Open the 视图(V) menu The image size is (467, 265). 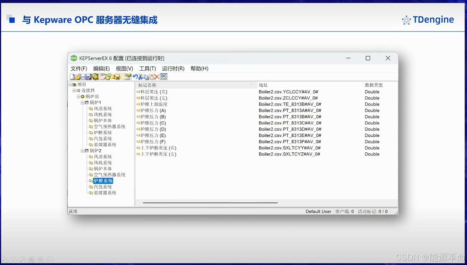point(125,69)
